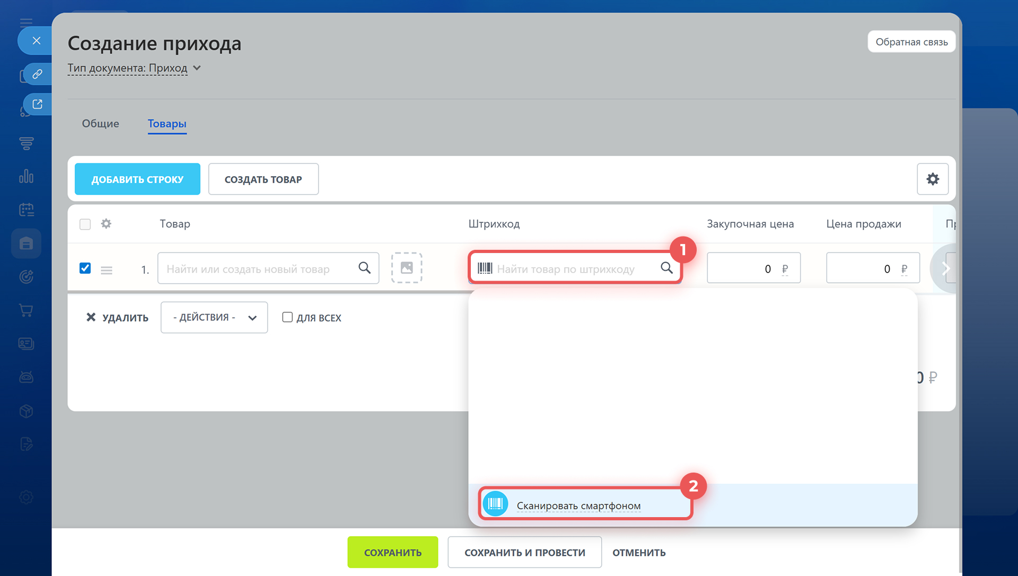Uncheck the row 1 checkbox
The image size is (1018, 576).
[85, 268]
